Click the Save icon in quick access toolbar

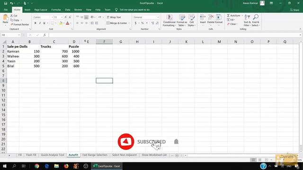pyautogui.click(x=6, y=3)
